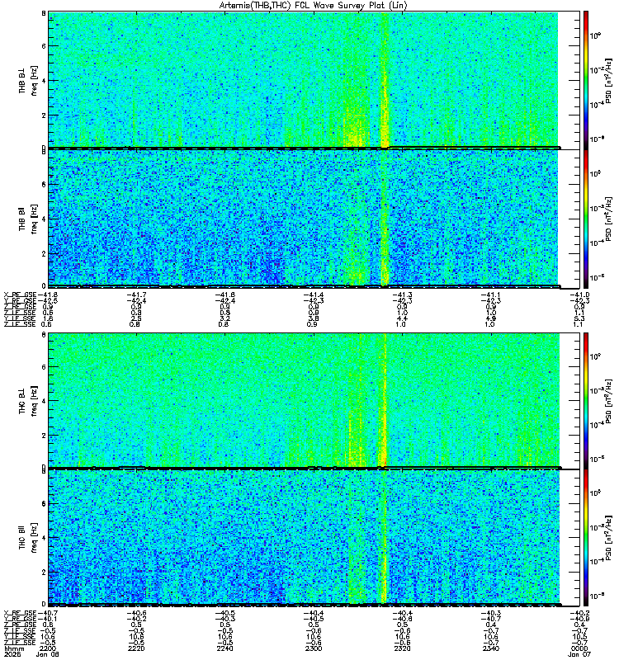Click the THC 'X_RE_GSE' row label

pos(20,613)
